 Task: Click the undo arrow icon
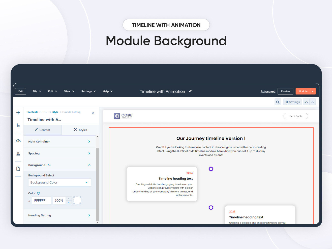click(306, 102)
